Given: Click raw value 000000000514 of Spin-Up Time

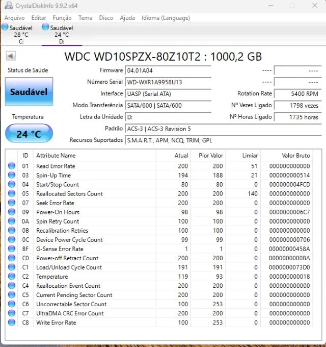Looking at the screenshot, I should point(289,175).
